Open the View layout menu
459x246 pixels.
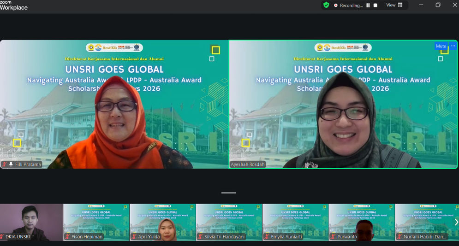(x=394, y=5)
